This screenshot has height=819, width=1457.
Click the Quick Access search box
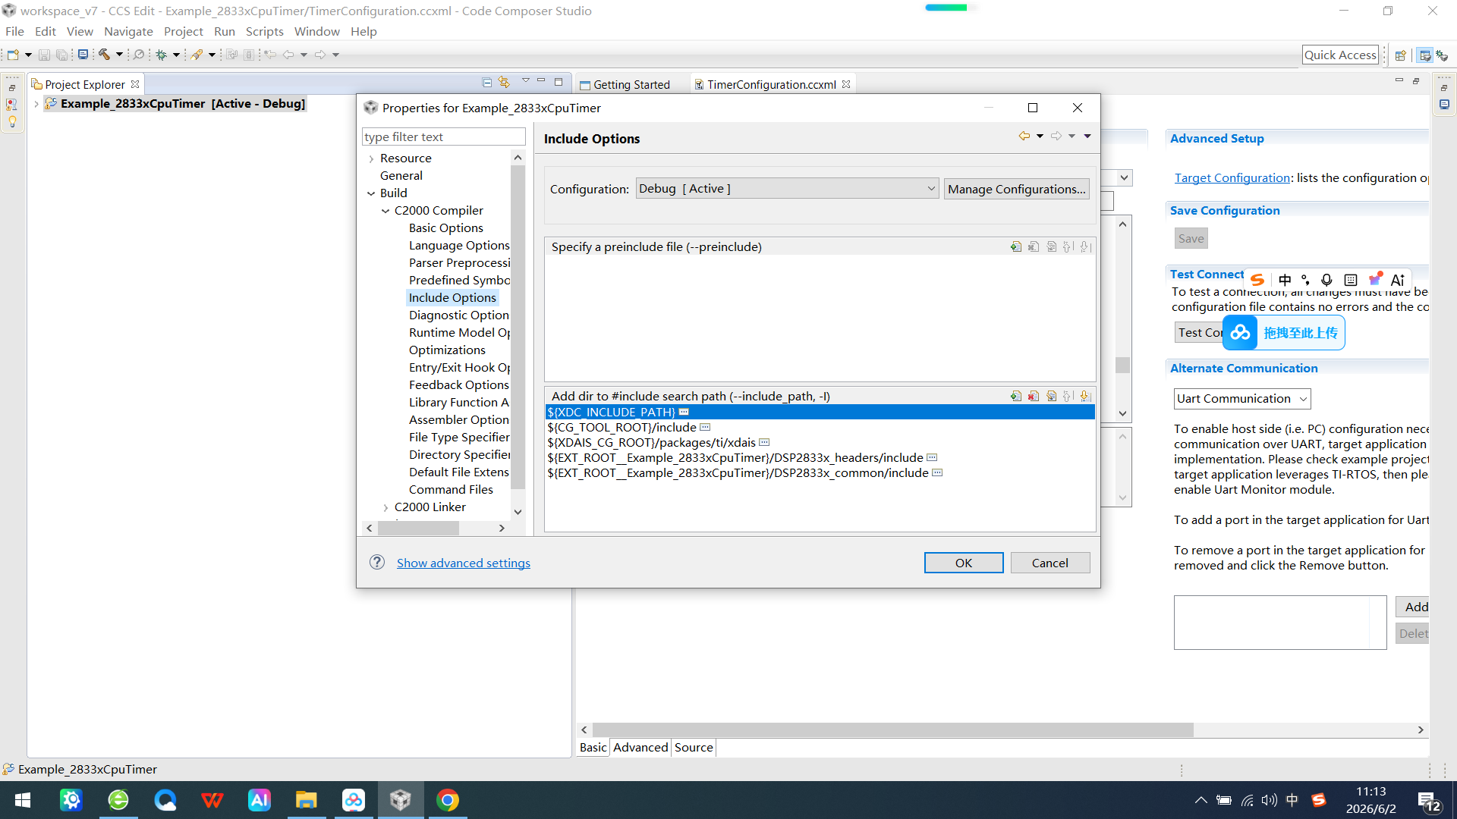tap(1340, 55)
